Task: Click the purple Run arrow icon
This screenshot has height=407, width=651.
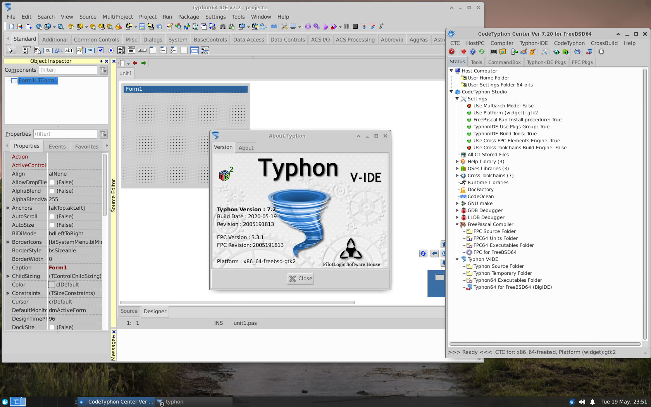Action: click(325, 26)
